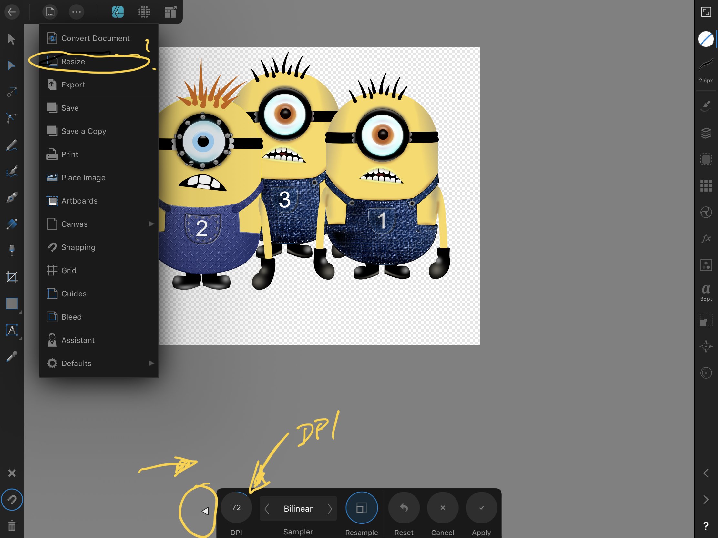The image size is (718, 538).
Task: Select the Point Transform tool
Action: [12, 92]
